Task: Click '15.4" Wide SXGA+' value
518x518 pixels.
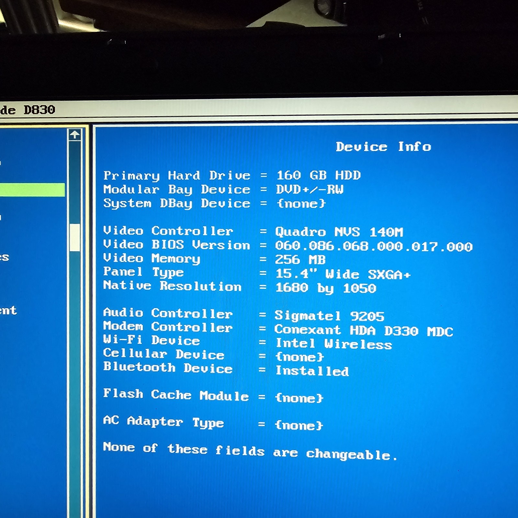Action: [x=343, y=274]
